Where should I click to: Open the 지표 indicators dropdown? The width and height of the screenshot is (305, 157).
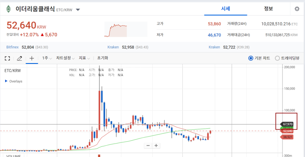click(x=84, y=58)
